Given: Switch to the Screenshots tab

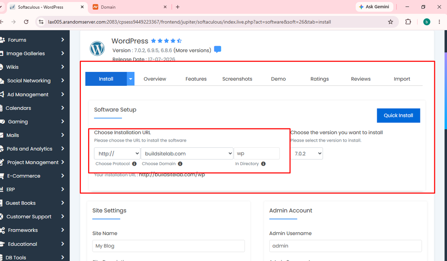Looking at the screenshot, I should click(237, 79).
